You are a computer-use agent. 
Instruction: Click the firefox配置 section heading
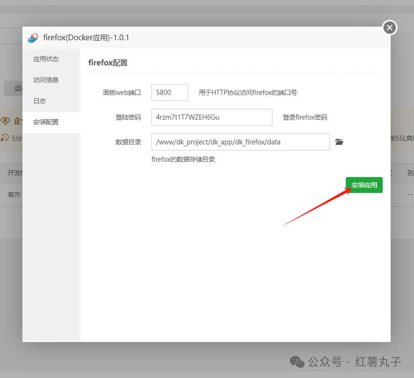click(x=108, y=63)
